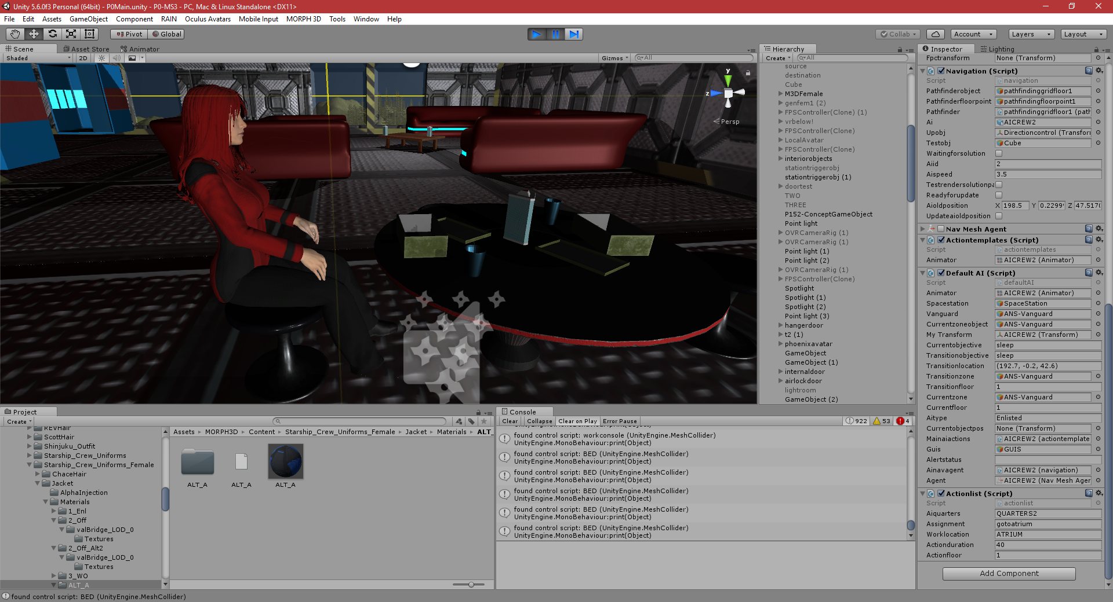Image resolution: width=1113 pixels, height=602 pixels.
Task: Toggle Global handle rotation button
Action: (x=166, y=34)
